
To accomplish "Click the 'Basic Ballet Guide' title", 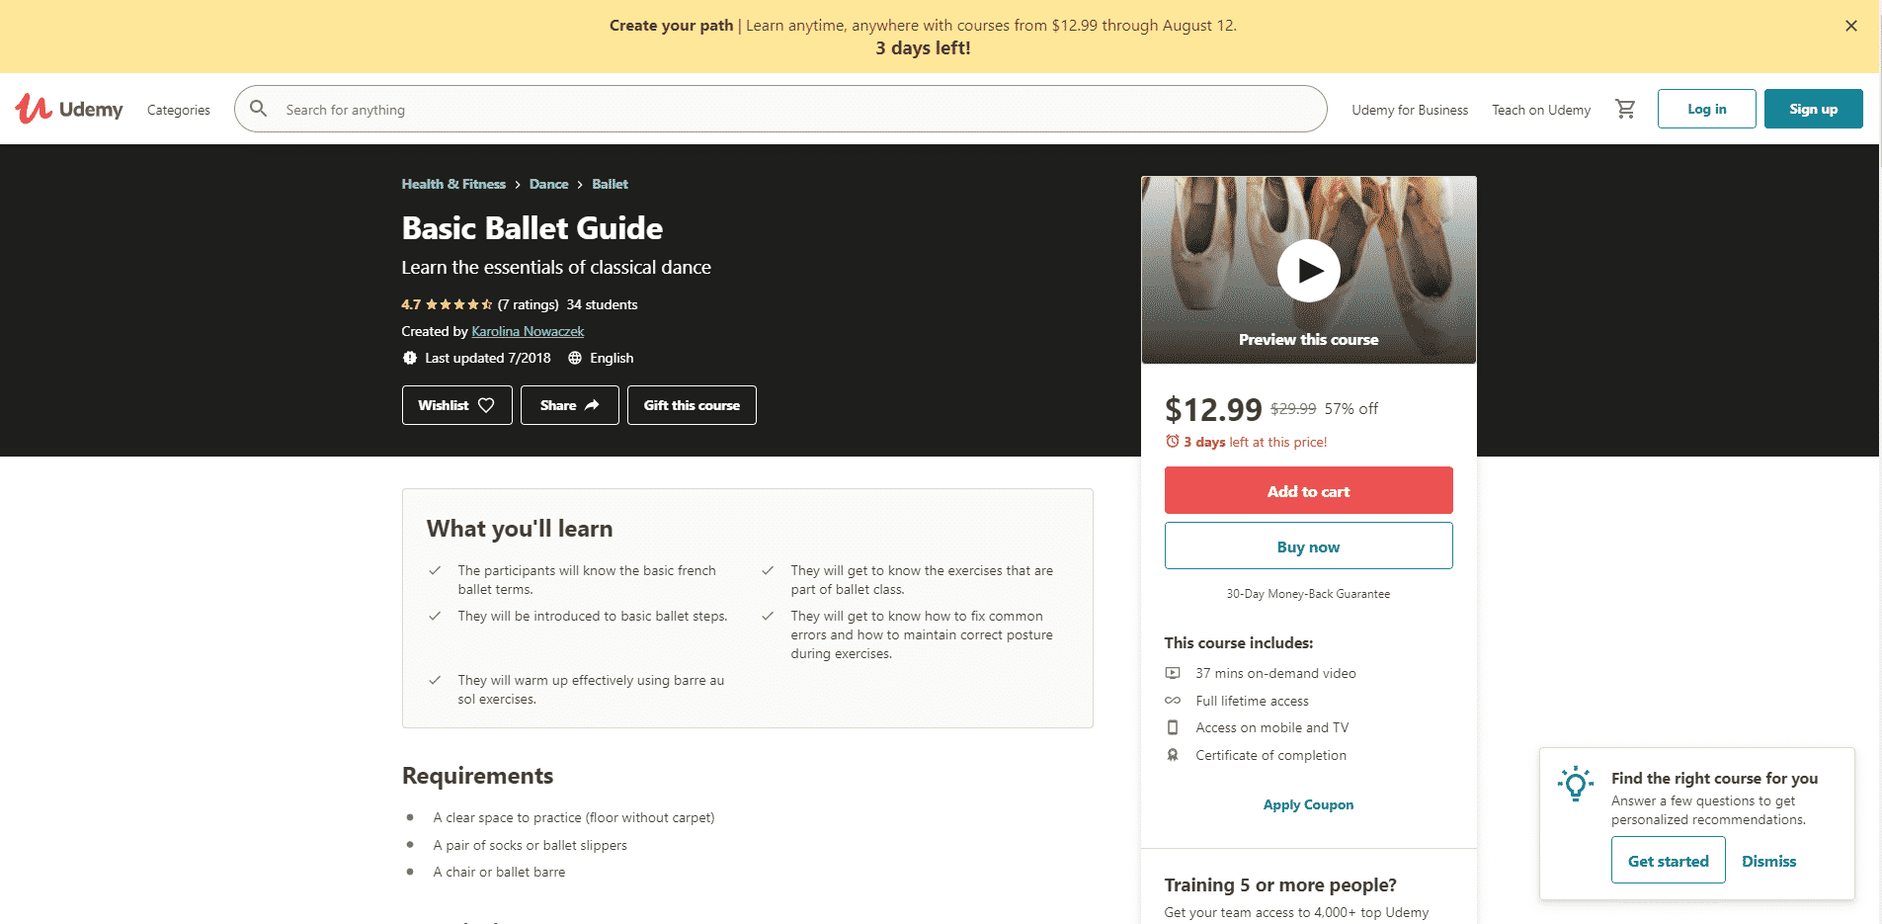I will tap(532, 228).
